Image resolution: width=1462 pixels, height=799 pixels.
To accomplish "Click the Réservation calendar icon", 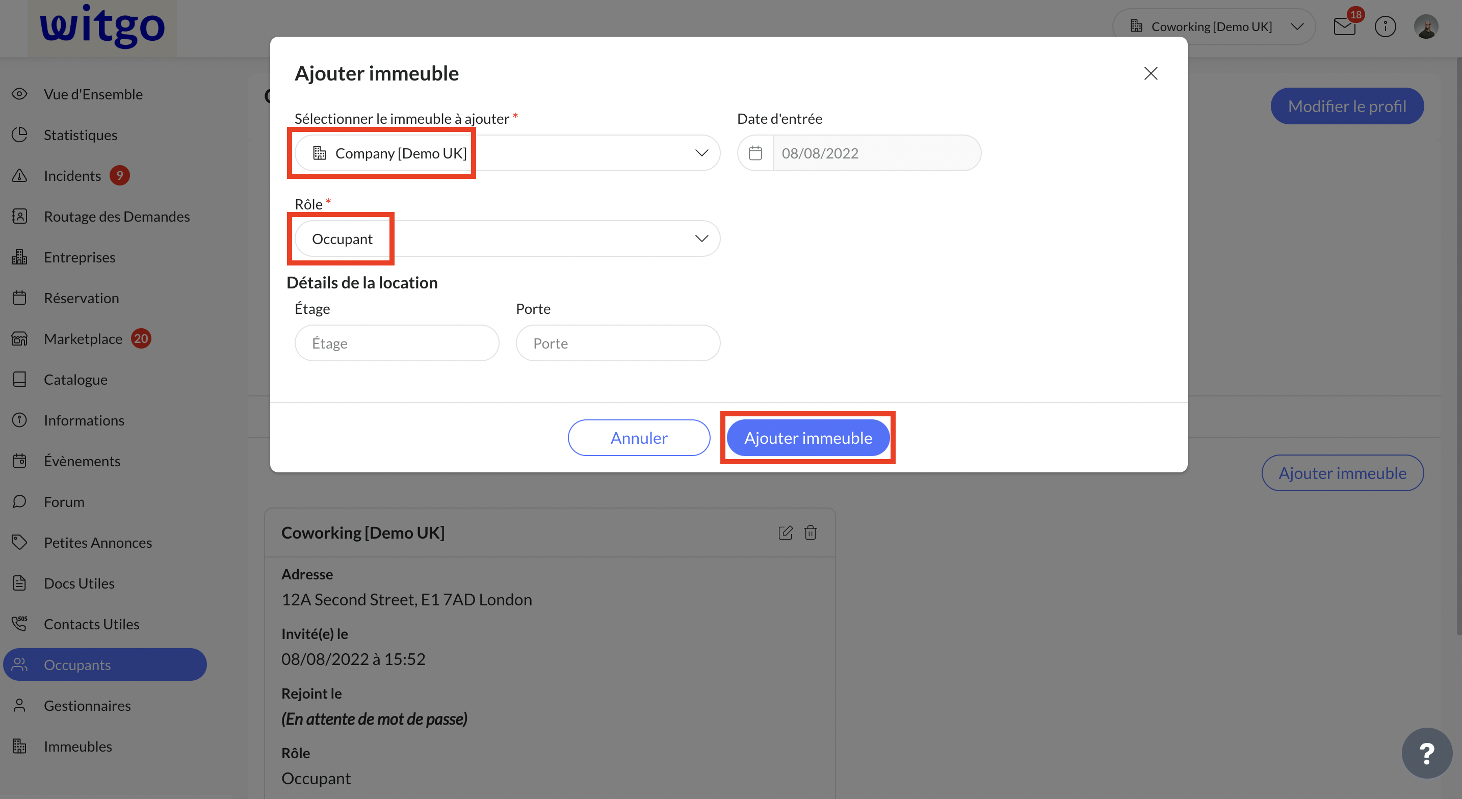I will pos(19,298).
